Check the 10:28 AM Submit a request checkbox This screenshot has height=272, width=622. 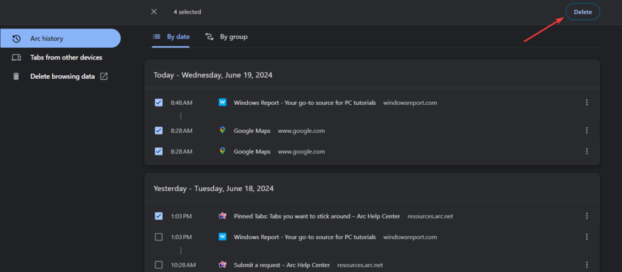pos(159,265)
